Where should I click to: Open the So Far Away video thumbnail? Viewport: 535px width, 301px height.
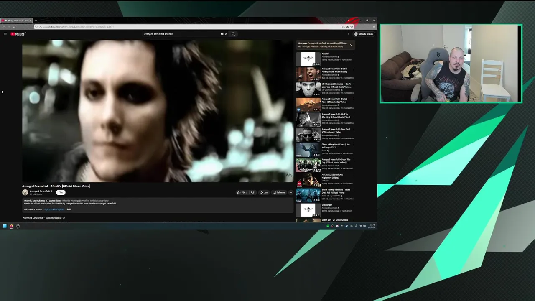click(308, 74)
